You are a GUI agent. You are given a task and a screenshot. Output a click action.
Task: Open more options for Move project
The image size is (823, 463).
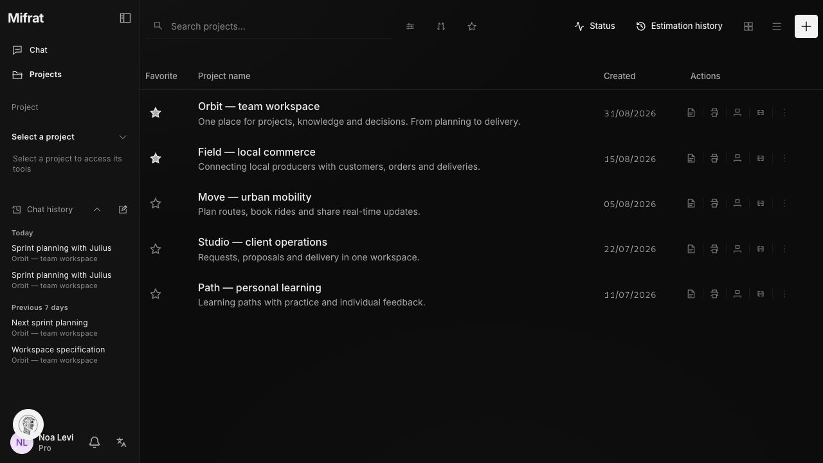[x=784, y=204]
